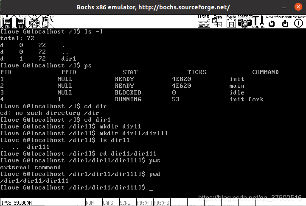Click the COMMAND column header
The image size is (306, 206).
(265, 72)
